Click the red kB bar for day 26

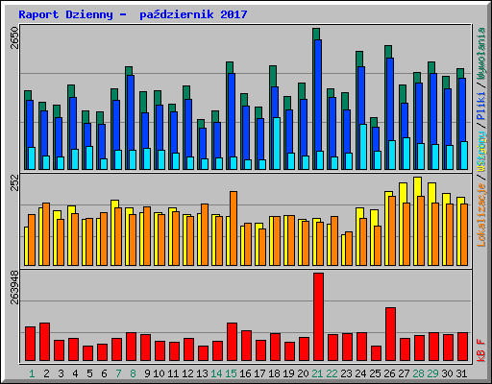point(390,334)
